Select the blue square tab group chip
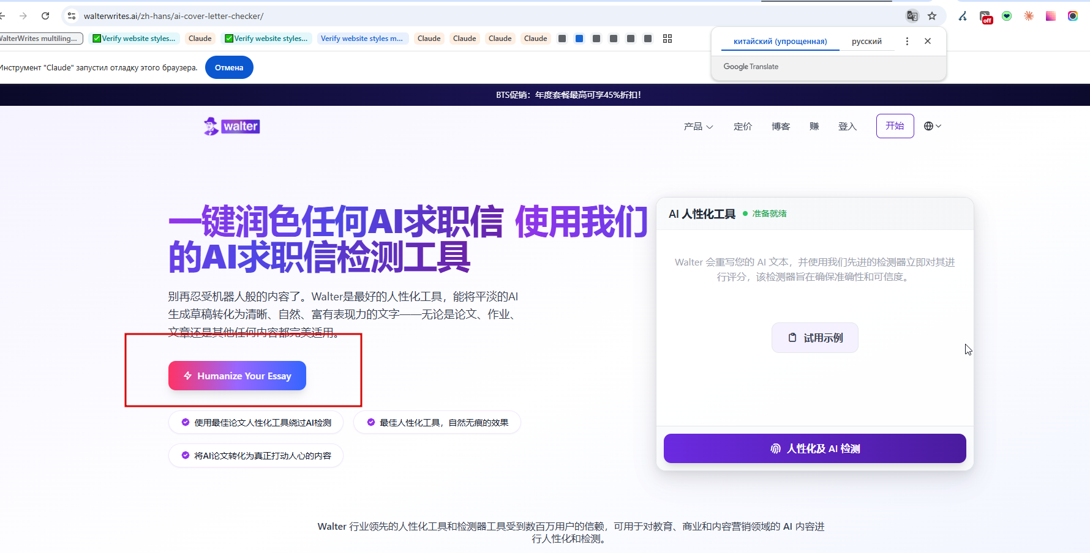 point(579,39)
